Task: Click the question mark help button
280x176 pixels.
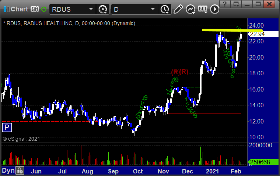Action: [225, 4]
